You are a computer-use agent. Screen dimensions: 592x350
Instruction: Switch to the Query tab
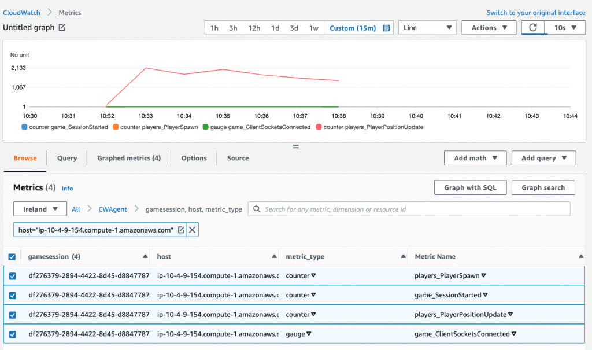click(67, 157)
